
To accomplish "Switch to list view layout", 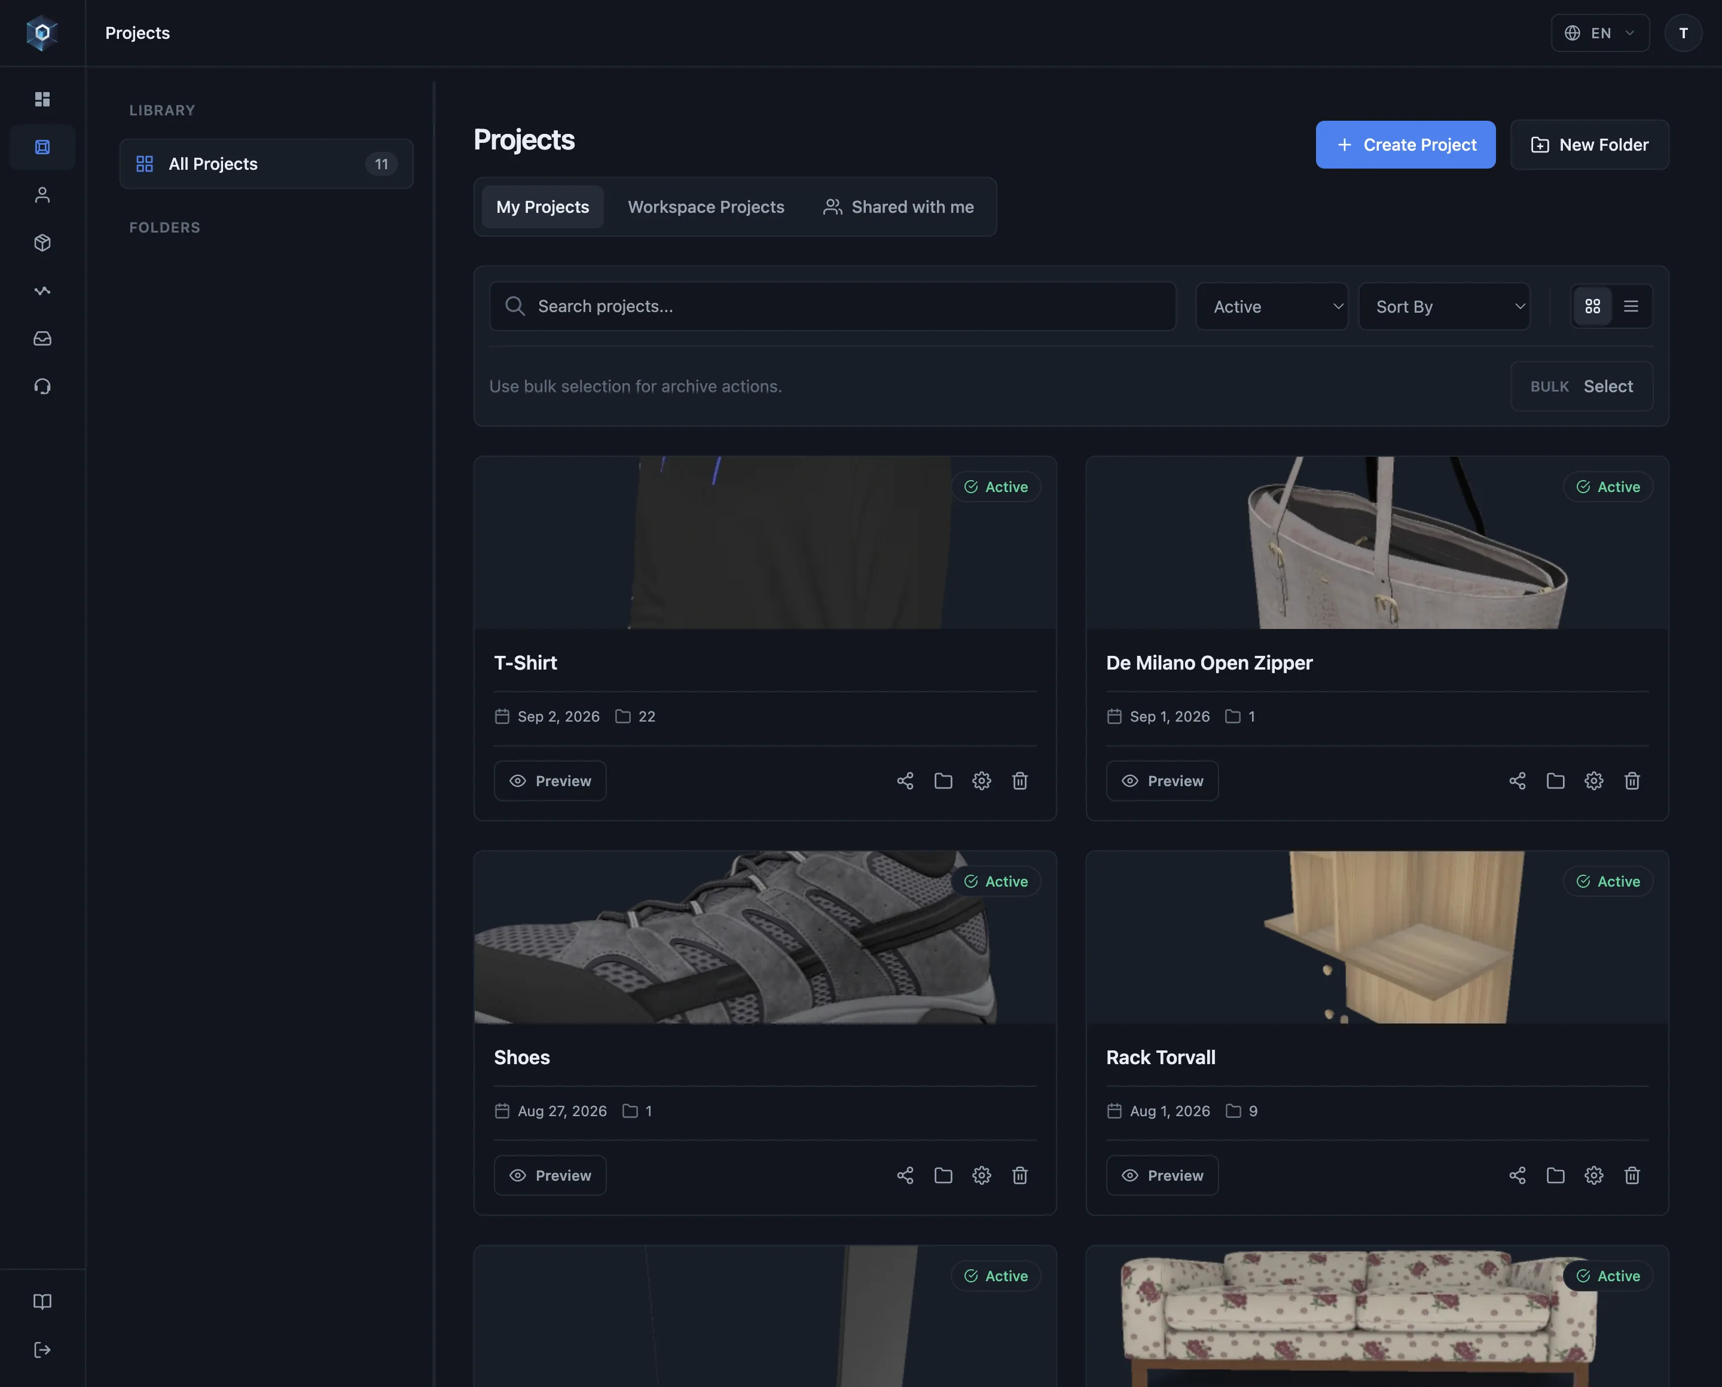I will tap(1631, 306).
